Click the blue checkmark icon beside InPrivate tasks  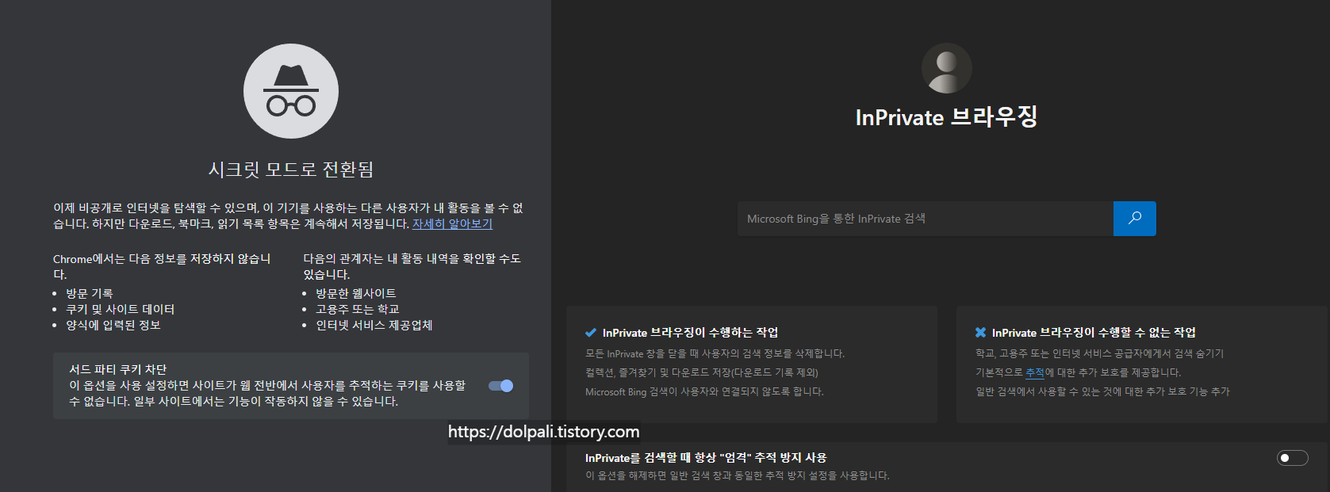[x=591, y=333]
